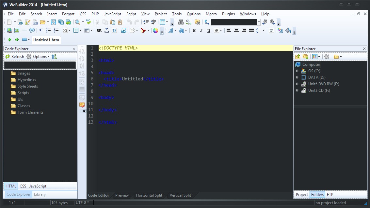Viewport: 370px width, 208px height.
Task: Open the Plugins menu
Action: coord(228,14)
